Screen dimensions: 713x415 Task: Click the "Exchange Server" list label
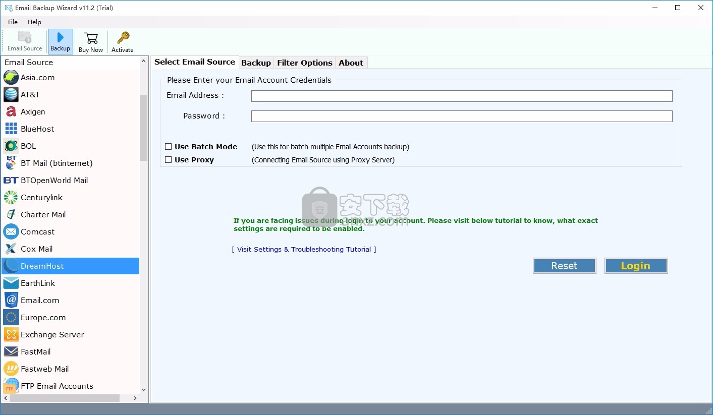click(52, 335)
